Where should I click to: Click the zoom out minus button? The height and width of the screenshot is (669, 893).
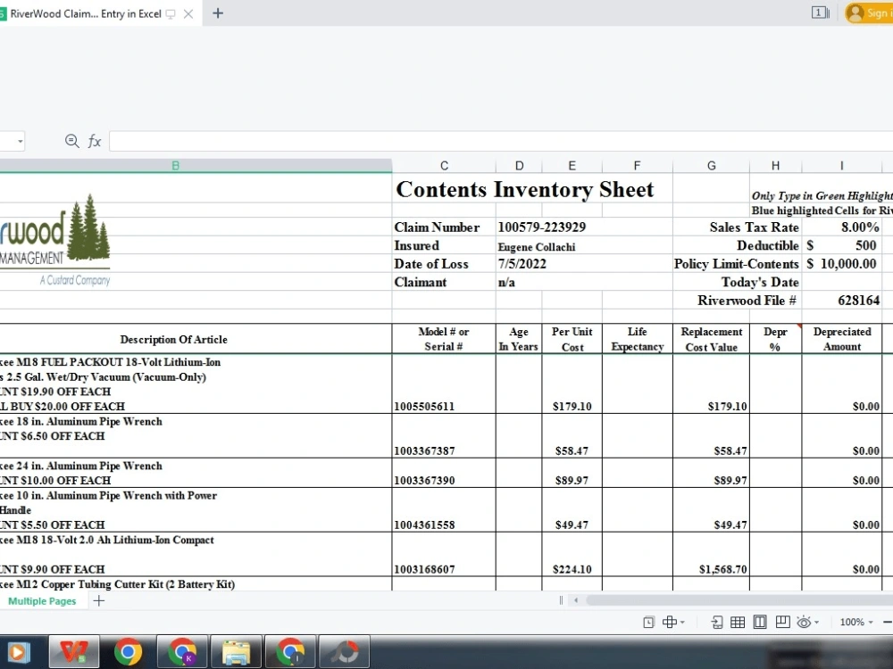(888, 623)
